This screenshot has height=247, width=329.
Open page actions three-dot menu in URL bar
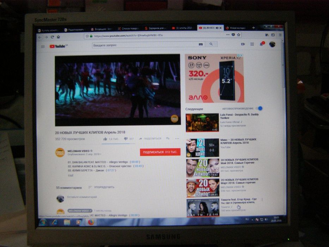[x=228, y=35]
